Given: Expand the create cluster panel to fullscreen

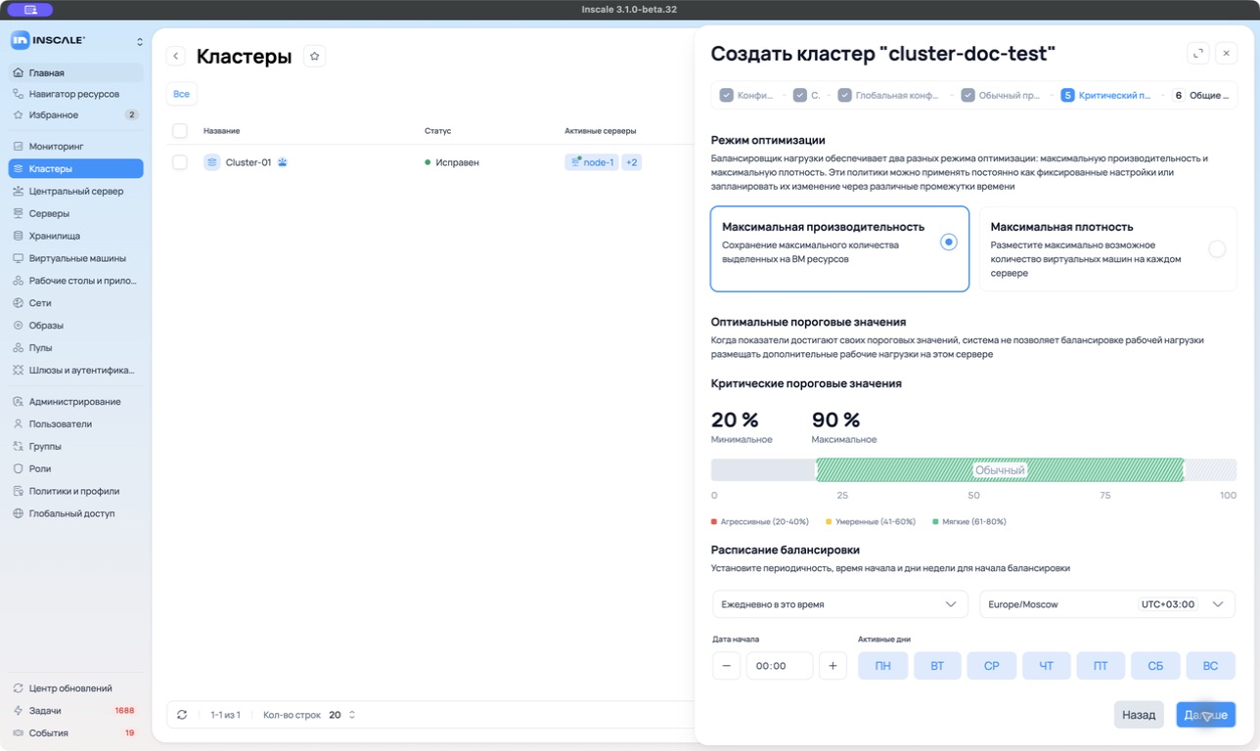Looking at the screenshot, I should point(1197,54).
